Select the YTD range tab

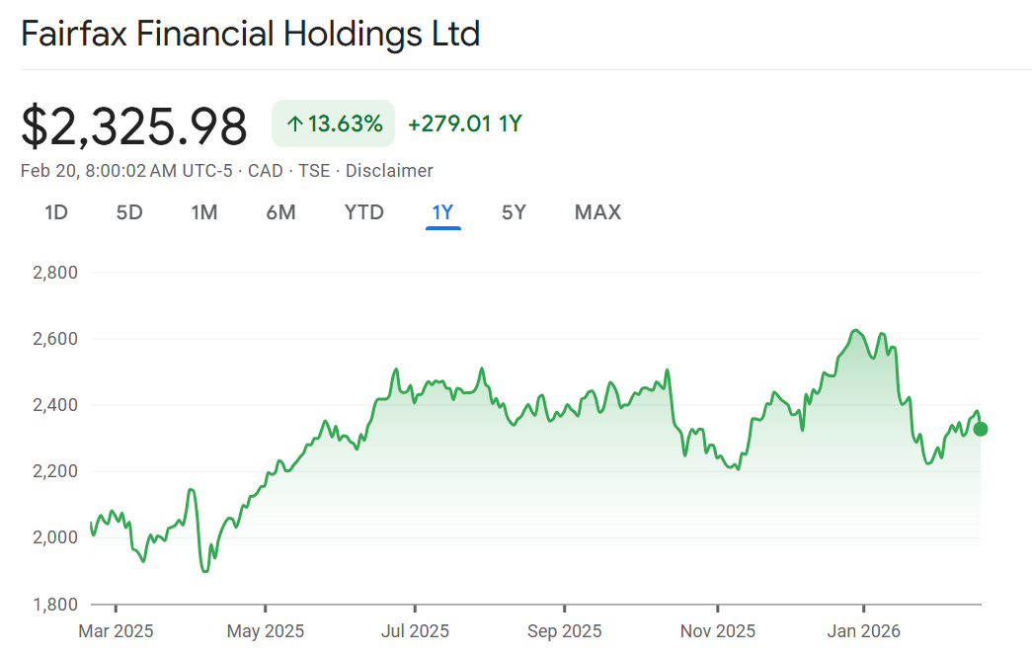coord(363,212)
